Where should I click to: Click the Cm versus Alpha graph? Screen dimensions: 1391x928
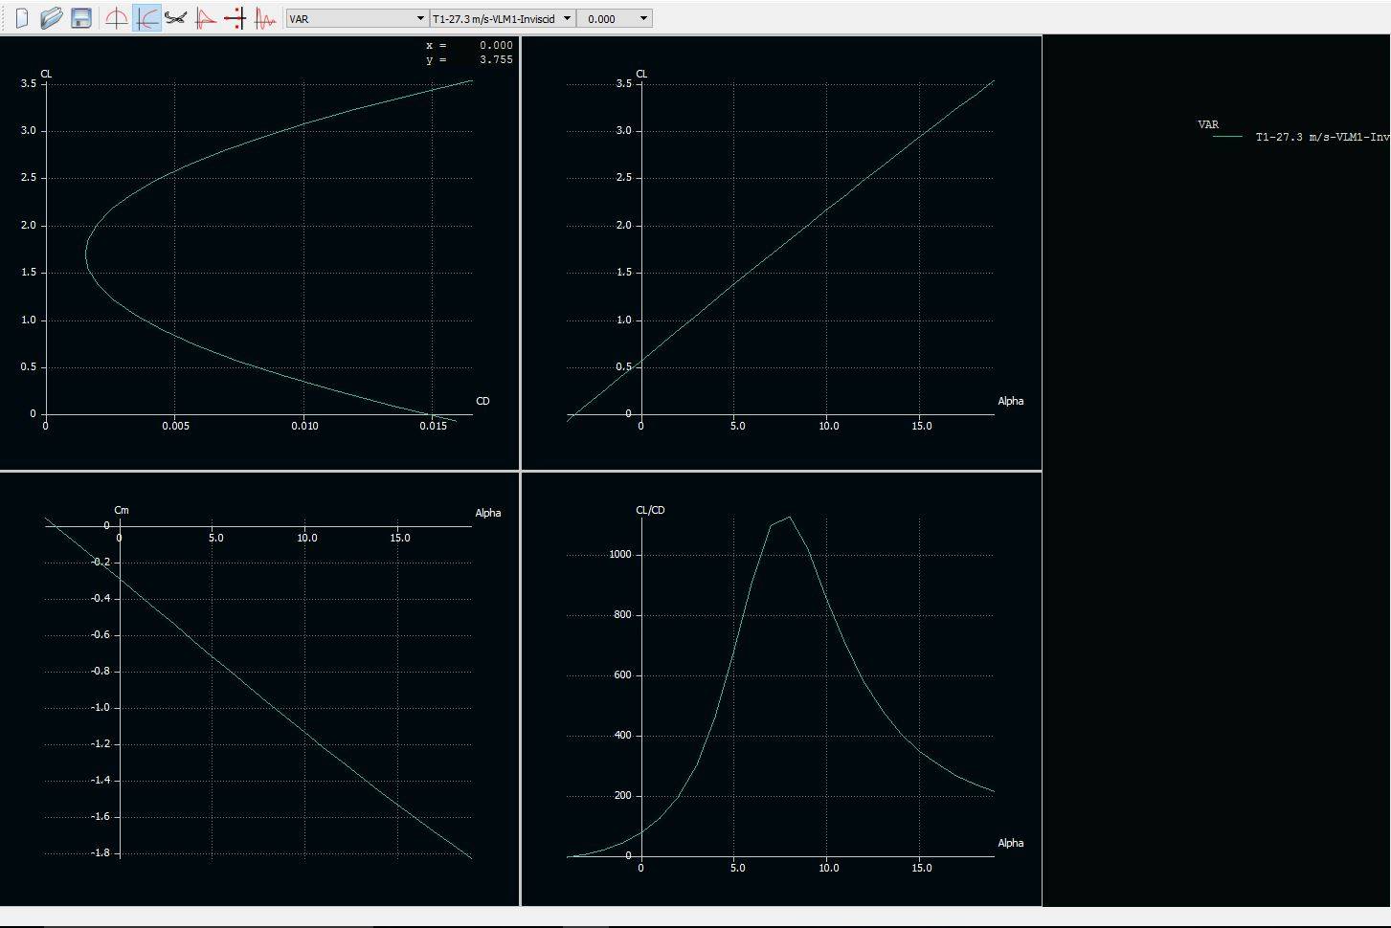click(x=258, y=689)
